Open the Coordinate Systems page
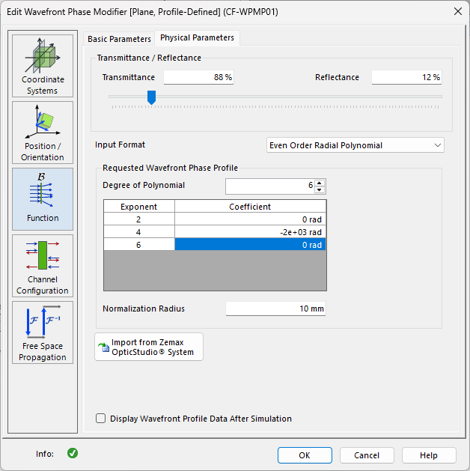 click(43, 66)
